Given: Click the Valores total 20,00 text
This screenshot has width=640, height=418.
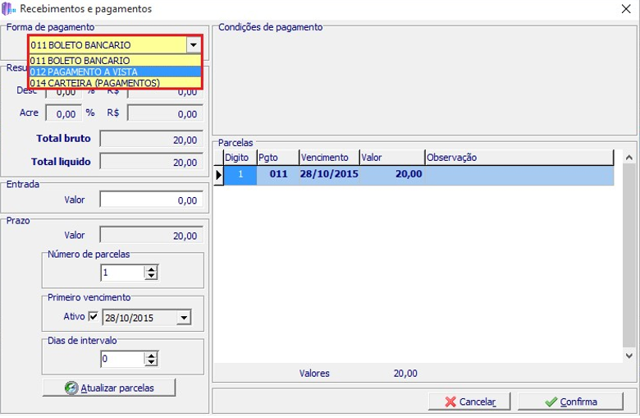Looking at the screenshot, I should pos(405,373).
